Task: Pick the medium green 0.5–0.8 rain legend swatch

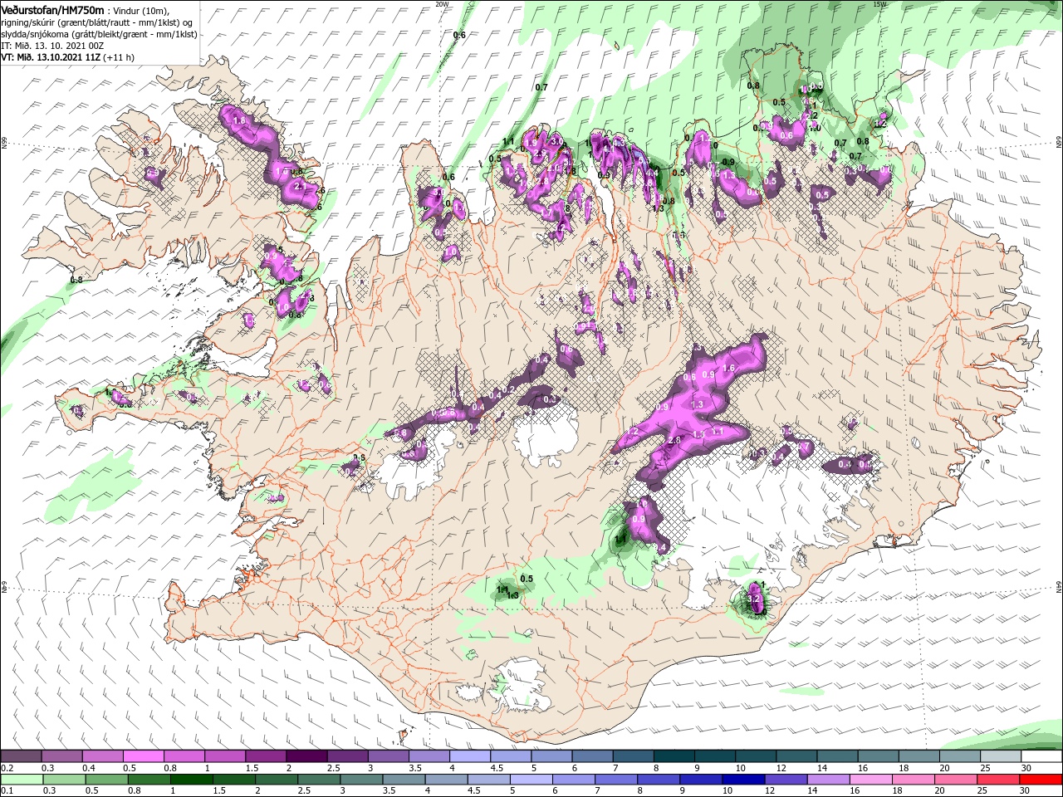Action: pos(105,780)
